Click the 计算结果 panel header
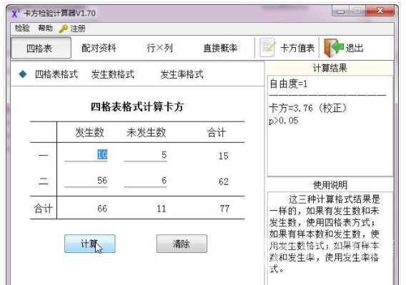406x285 pixels. (330, 68)
